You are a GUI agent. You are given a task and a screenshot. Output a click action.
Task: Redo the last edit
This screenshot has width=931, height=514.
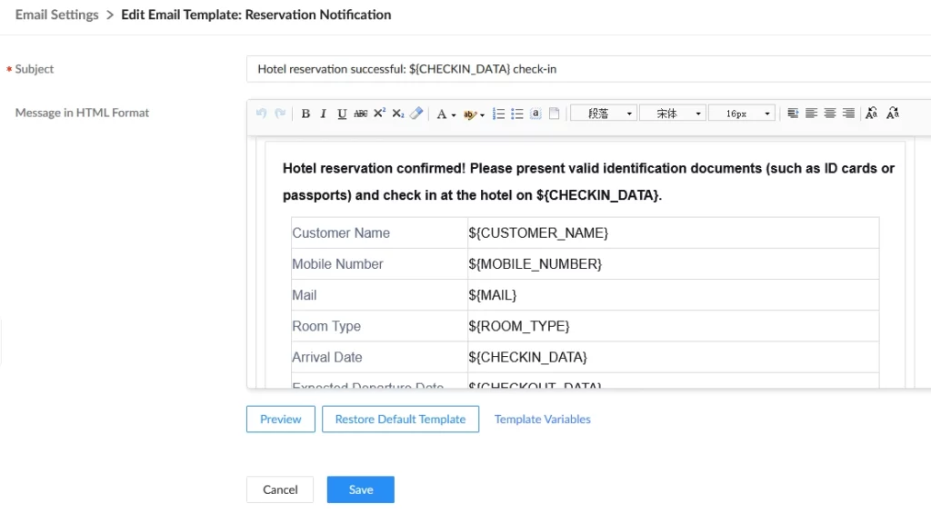tap(280, 114)
